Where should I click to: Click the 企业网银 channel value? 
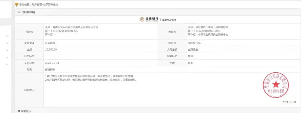tap(50, 43)
